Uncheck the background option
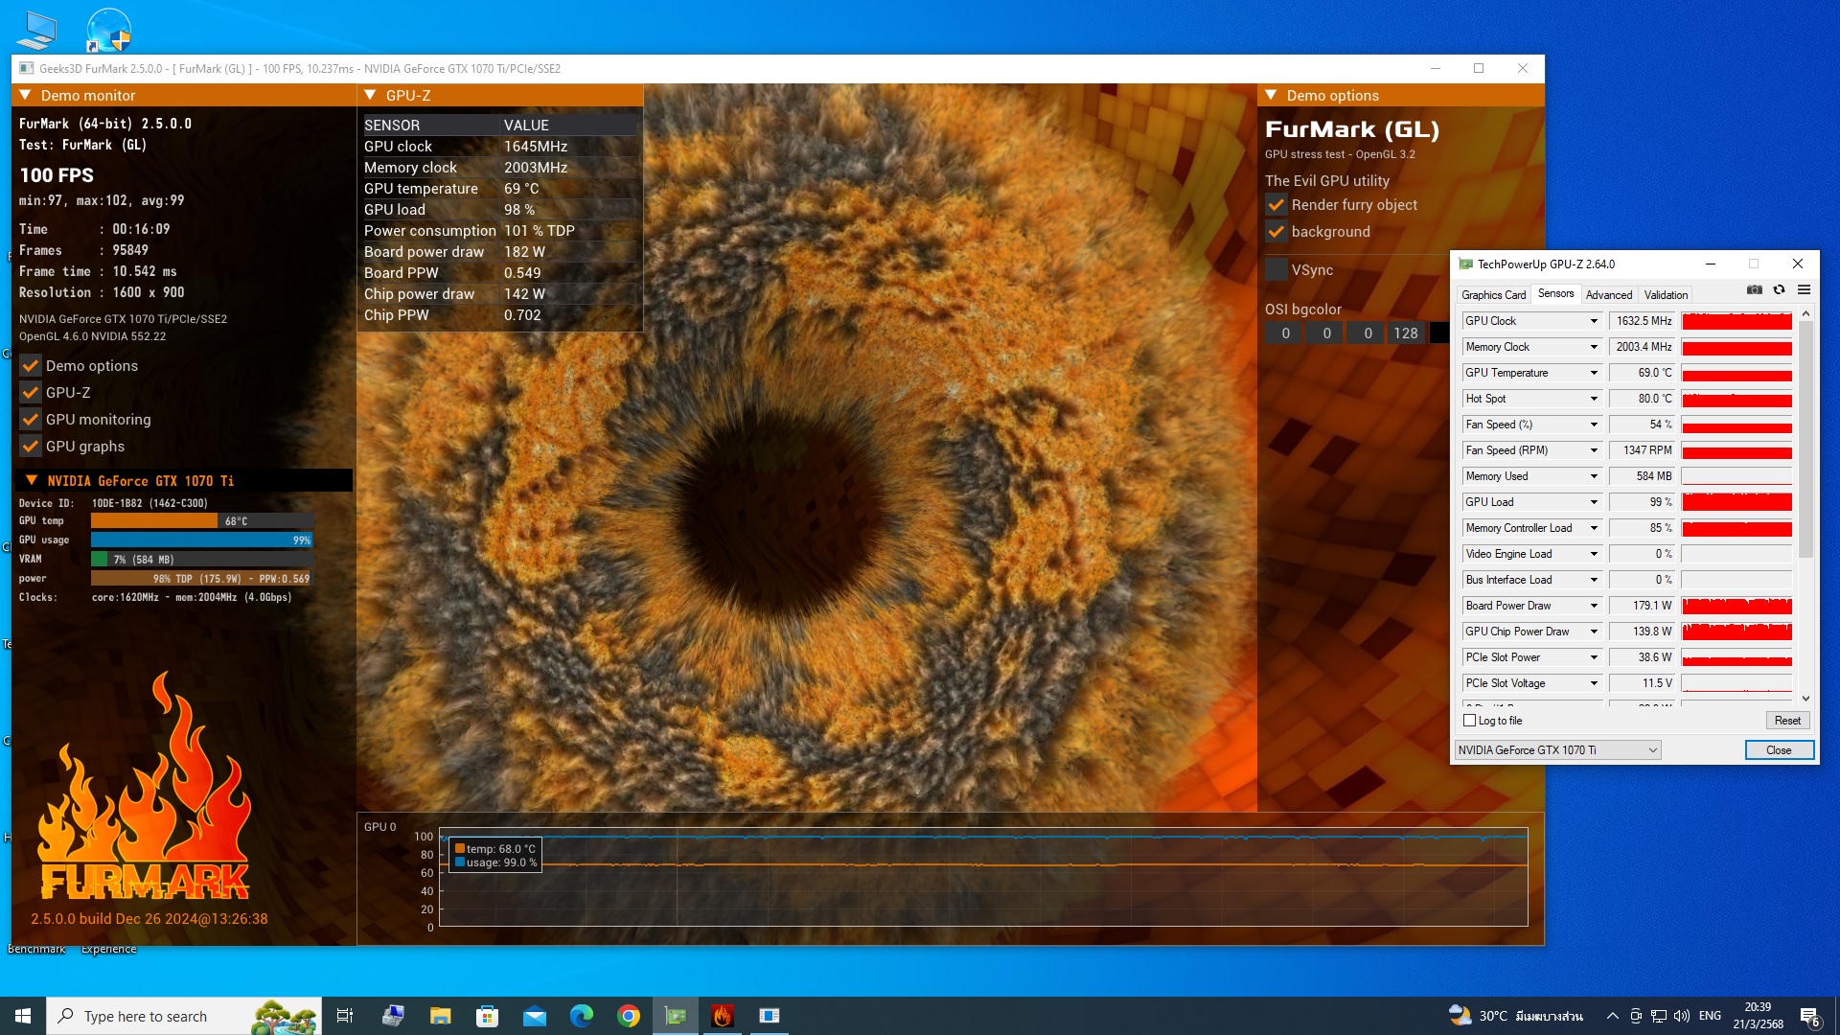 (1276, 232)
